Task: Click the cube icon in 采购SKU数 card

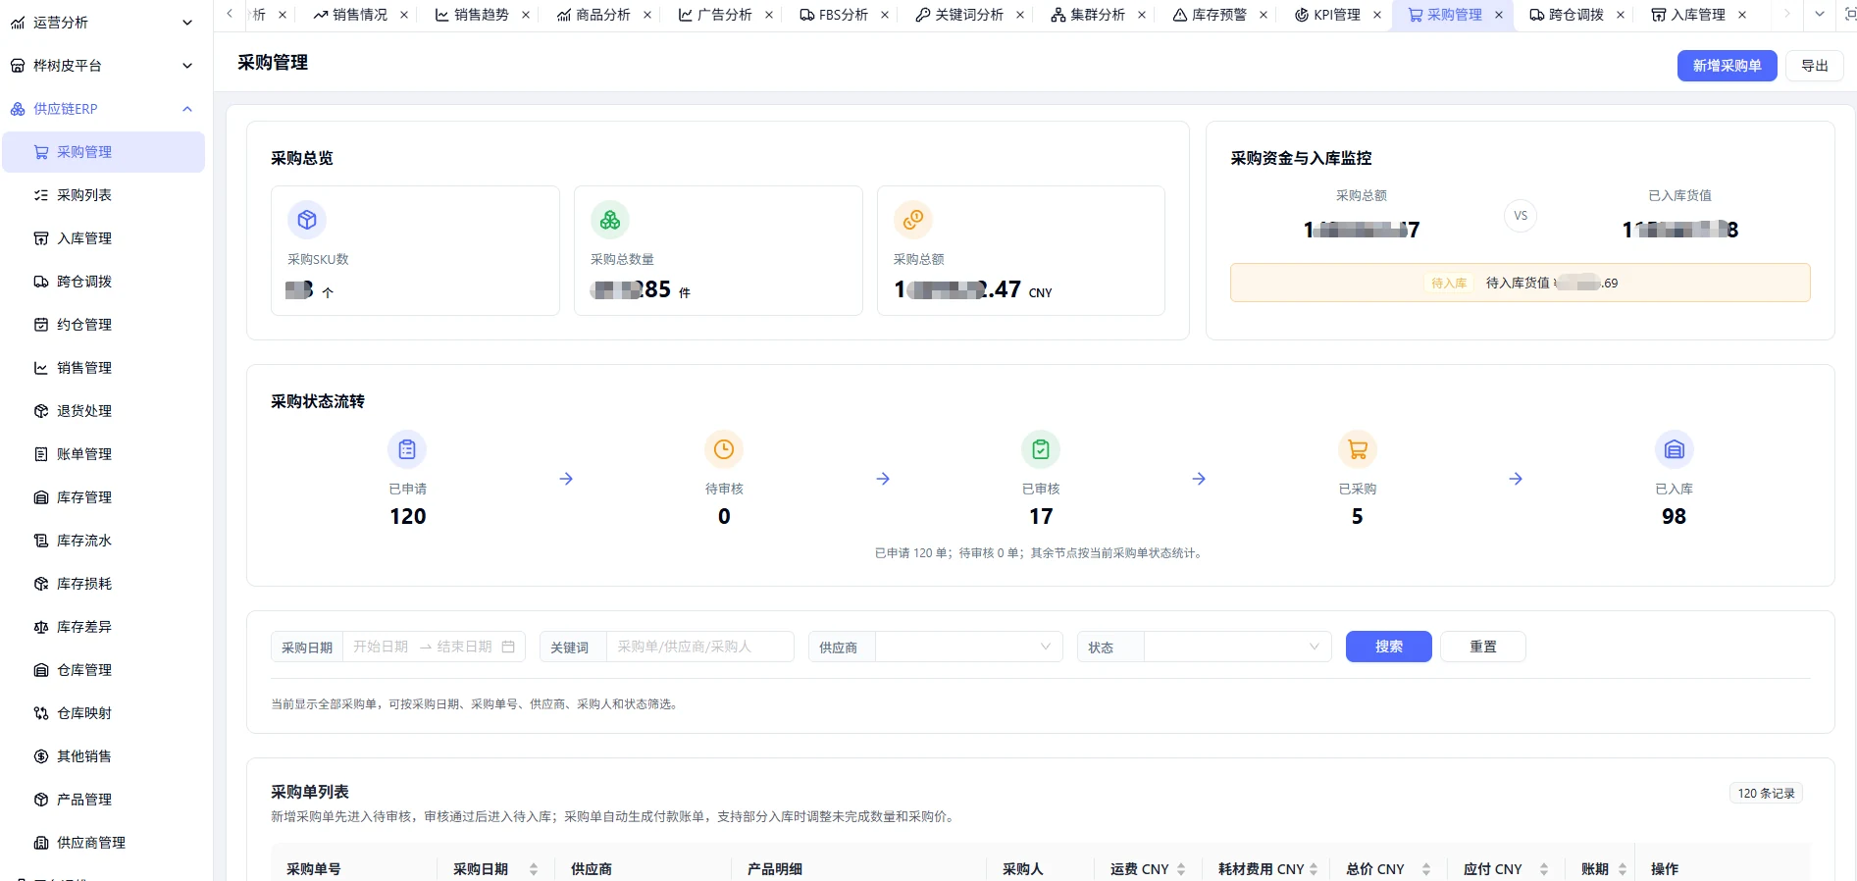Action: [307, 220]
